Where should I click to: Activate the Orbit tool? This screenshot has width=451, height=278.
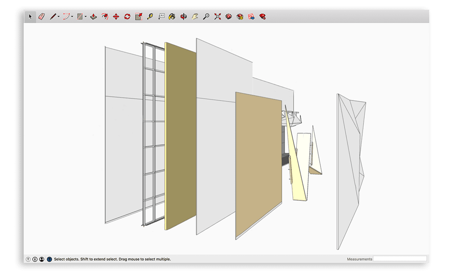point(184,17)
